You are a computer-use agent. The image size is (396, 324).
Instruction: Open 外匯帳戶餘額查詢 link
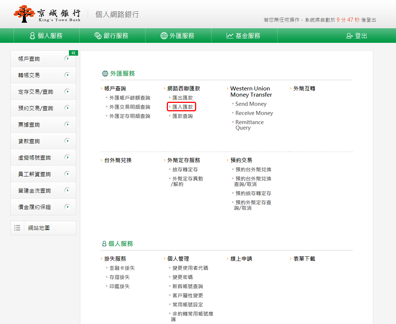[130, 98]
